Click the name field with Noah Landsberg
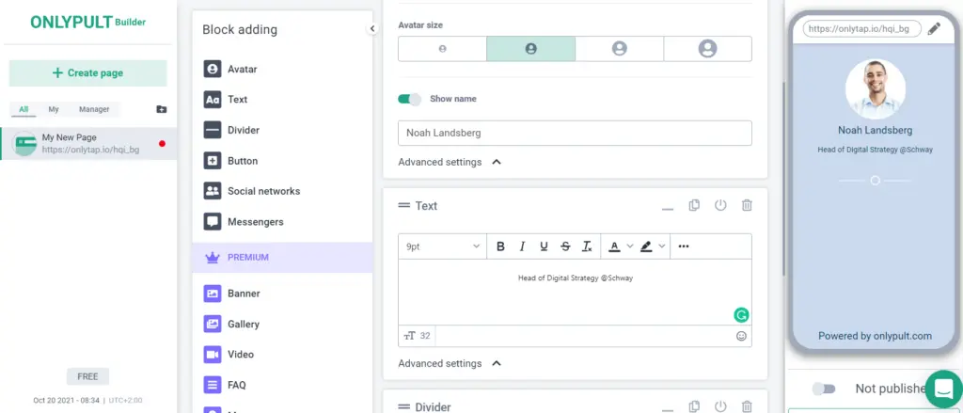The width and height of the screenshot is (963, 413). [x=575, y=134]
